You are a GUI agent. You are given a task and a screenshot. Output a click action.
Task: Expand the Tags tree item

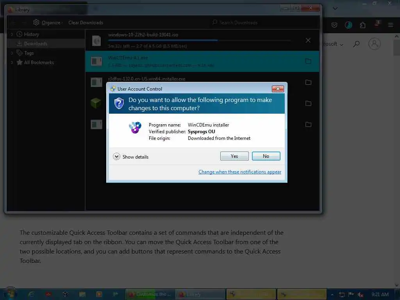coord(12,53)
